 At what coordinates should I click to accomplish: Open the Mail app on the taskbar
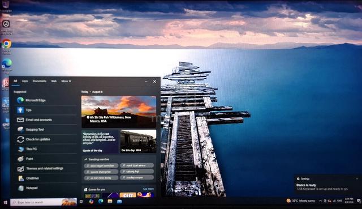click(x=119, y=202)
